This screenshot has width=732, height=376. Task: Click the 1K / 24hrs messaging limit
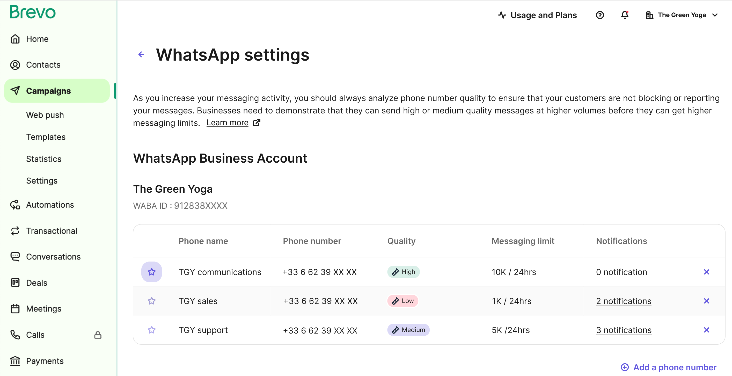(511, 301)
